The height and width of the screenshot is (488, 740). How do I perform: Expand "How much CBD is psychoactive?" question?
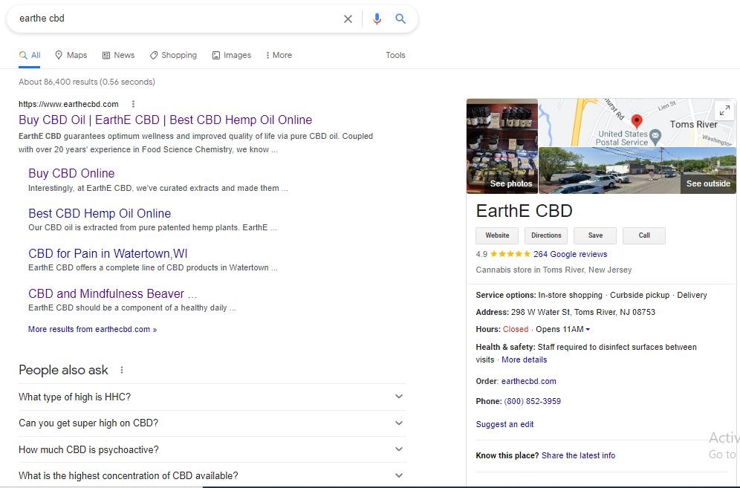coord(398,449)
